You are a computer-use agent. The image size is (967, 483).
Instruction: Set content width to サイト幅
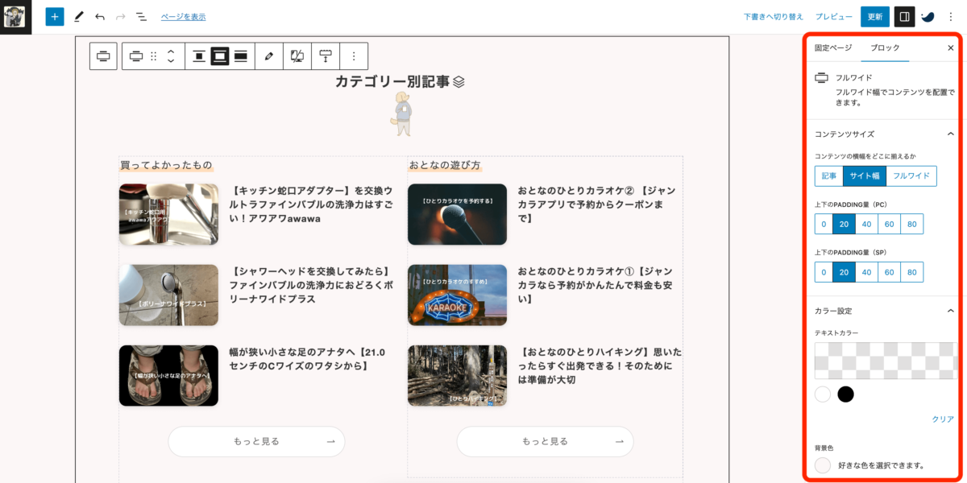(865, 175)
